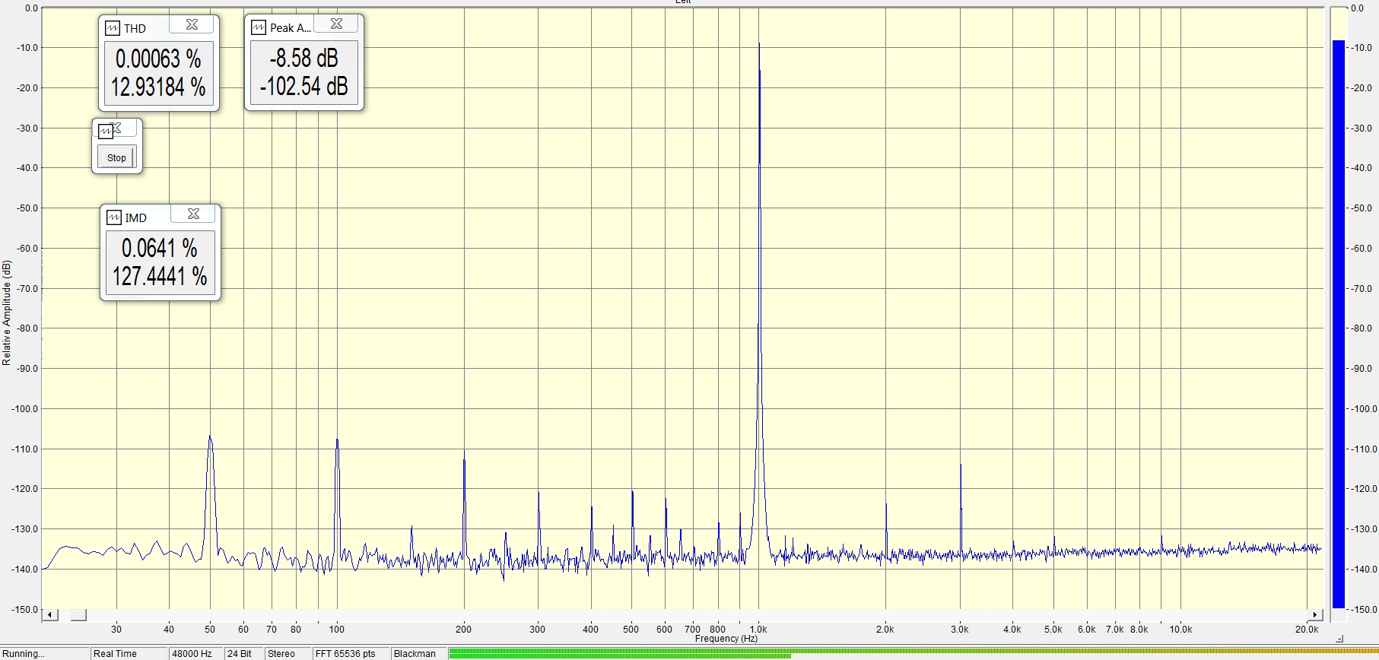Click the "200" frequency tick label
This screenshot has height=660, width=1379.
coord(463,630)
